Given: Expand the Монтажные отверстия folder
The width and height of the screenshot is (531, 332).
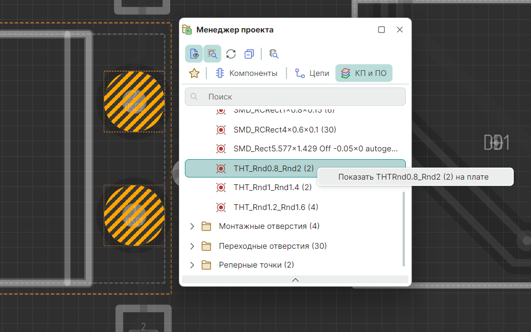Looking at the screenshot, I should [192, 226].
